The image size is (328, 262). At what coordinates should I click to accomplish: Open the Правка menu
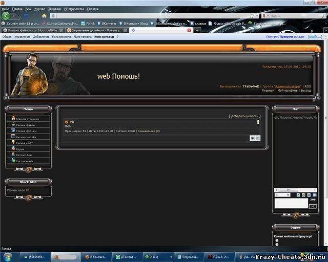pos(17,9)
